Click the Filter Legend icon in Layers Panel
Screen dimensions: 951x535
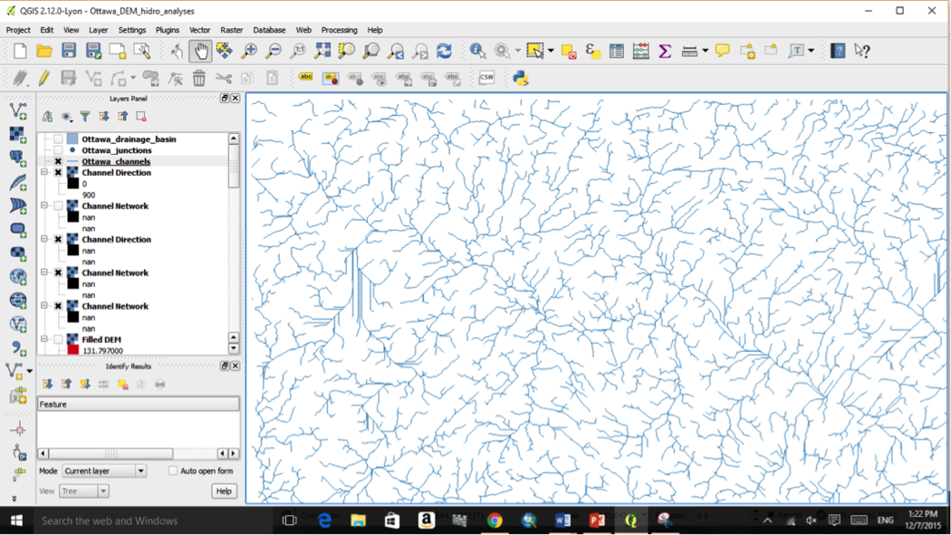(x=86, y=118)
